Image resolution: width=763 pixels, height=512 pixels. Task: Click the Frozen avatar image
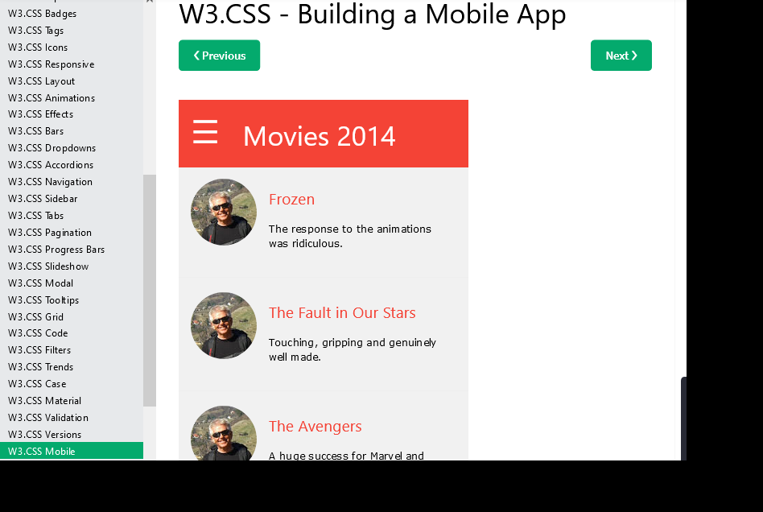point(224,212)
